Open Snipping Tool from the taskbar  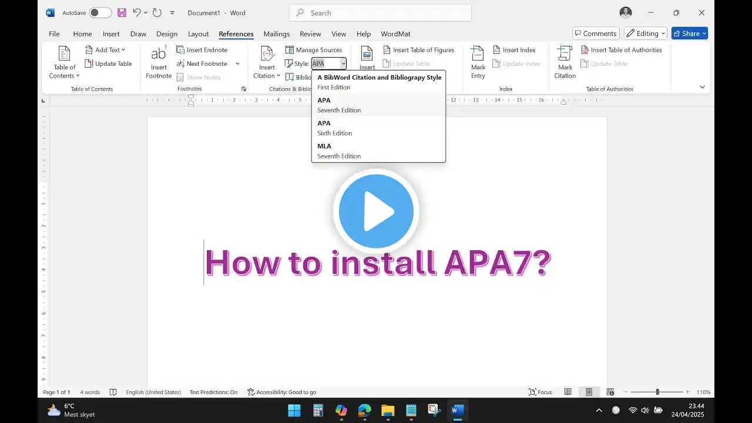[x=434, y=410]
